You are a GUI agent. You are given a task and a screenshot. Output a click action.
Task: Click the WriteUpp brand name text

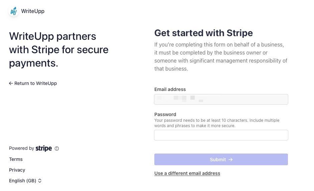[33, 11]
